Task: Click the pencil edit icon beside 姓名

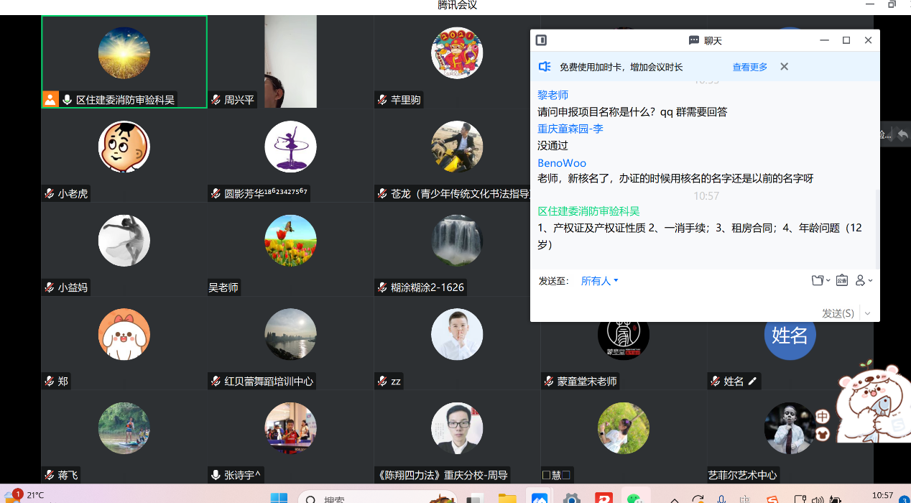Action: click(752, 381)
